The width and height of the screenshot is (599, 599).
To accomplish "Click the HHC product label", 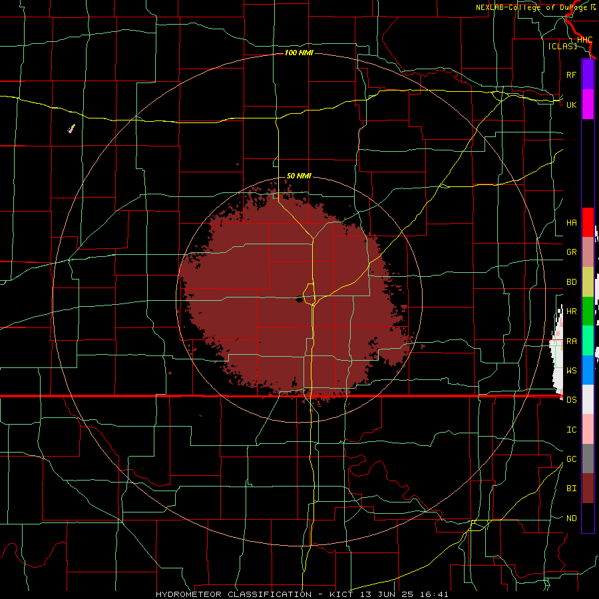I will click(584, 39).
